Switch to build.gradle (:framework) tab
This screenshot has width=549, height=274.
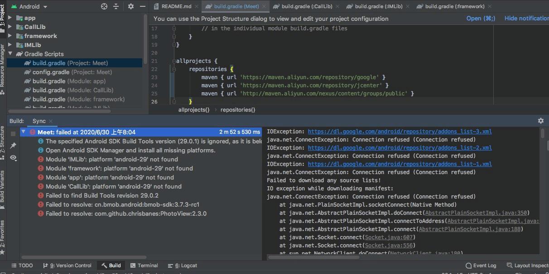pyautogui.click(x=454, y=6)
